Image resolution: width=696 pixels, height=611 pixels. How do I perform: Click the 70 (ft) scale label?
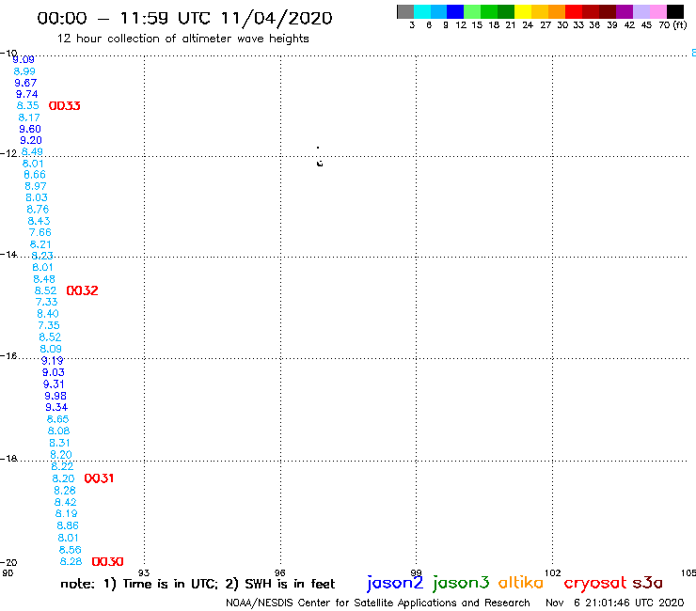click(672, 25)
